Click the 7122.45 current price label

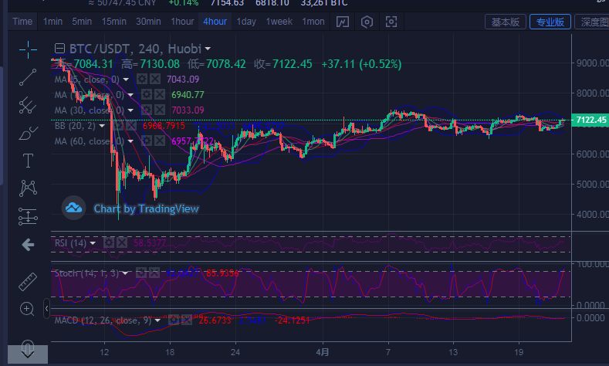pos(590,120)
